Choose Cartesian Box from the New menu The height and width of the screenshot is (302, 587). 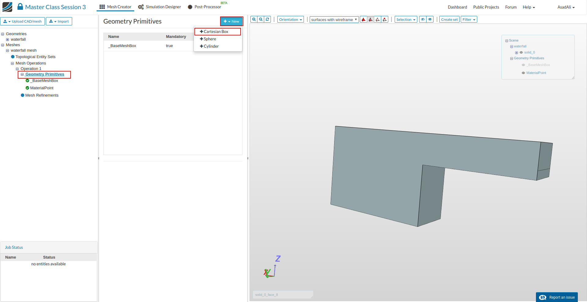point(216,32)
